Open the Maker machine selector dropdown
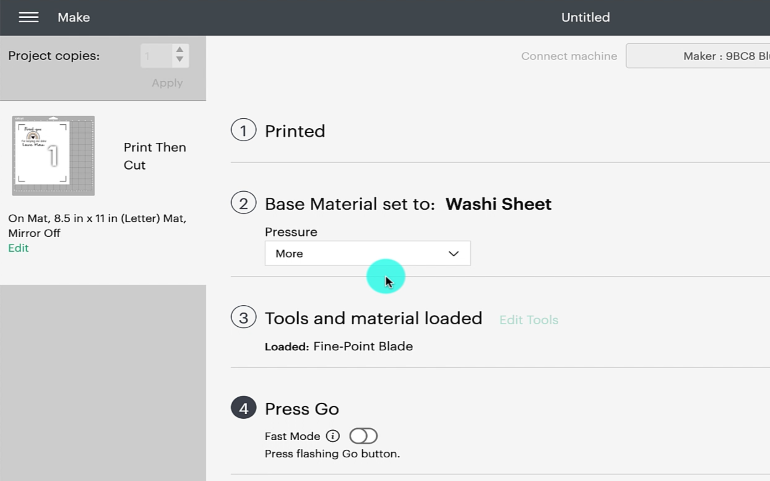 tap(698, 56)
